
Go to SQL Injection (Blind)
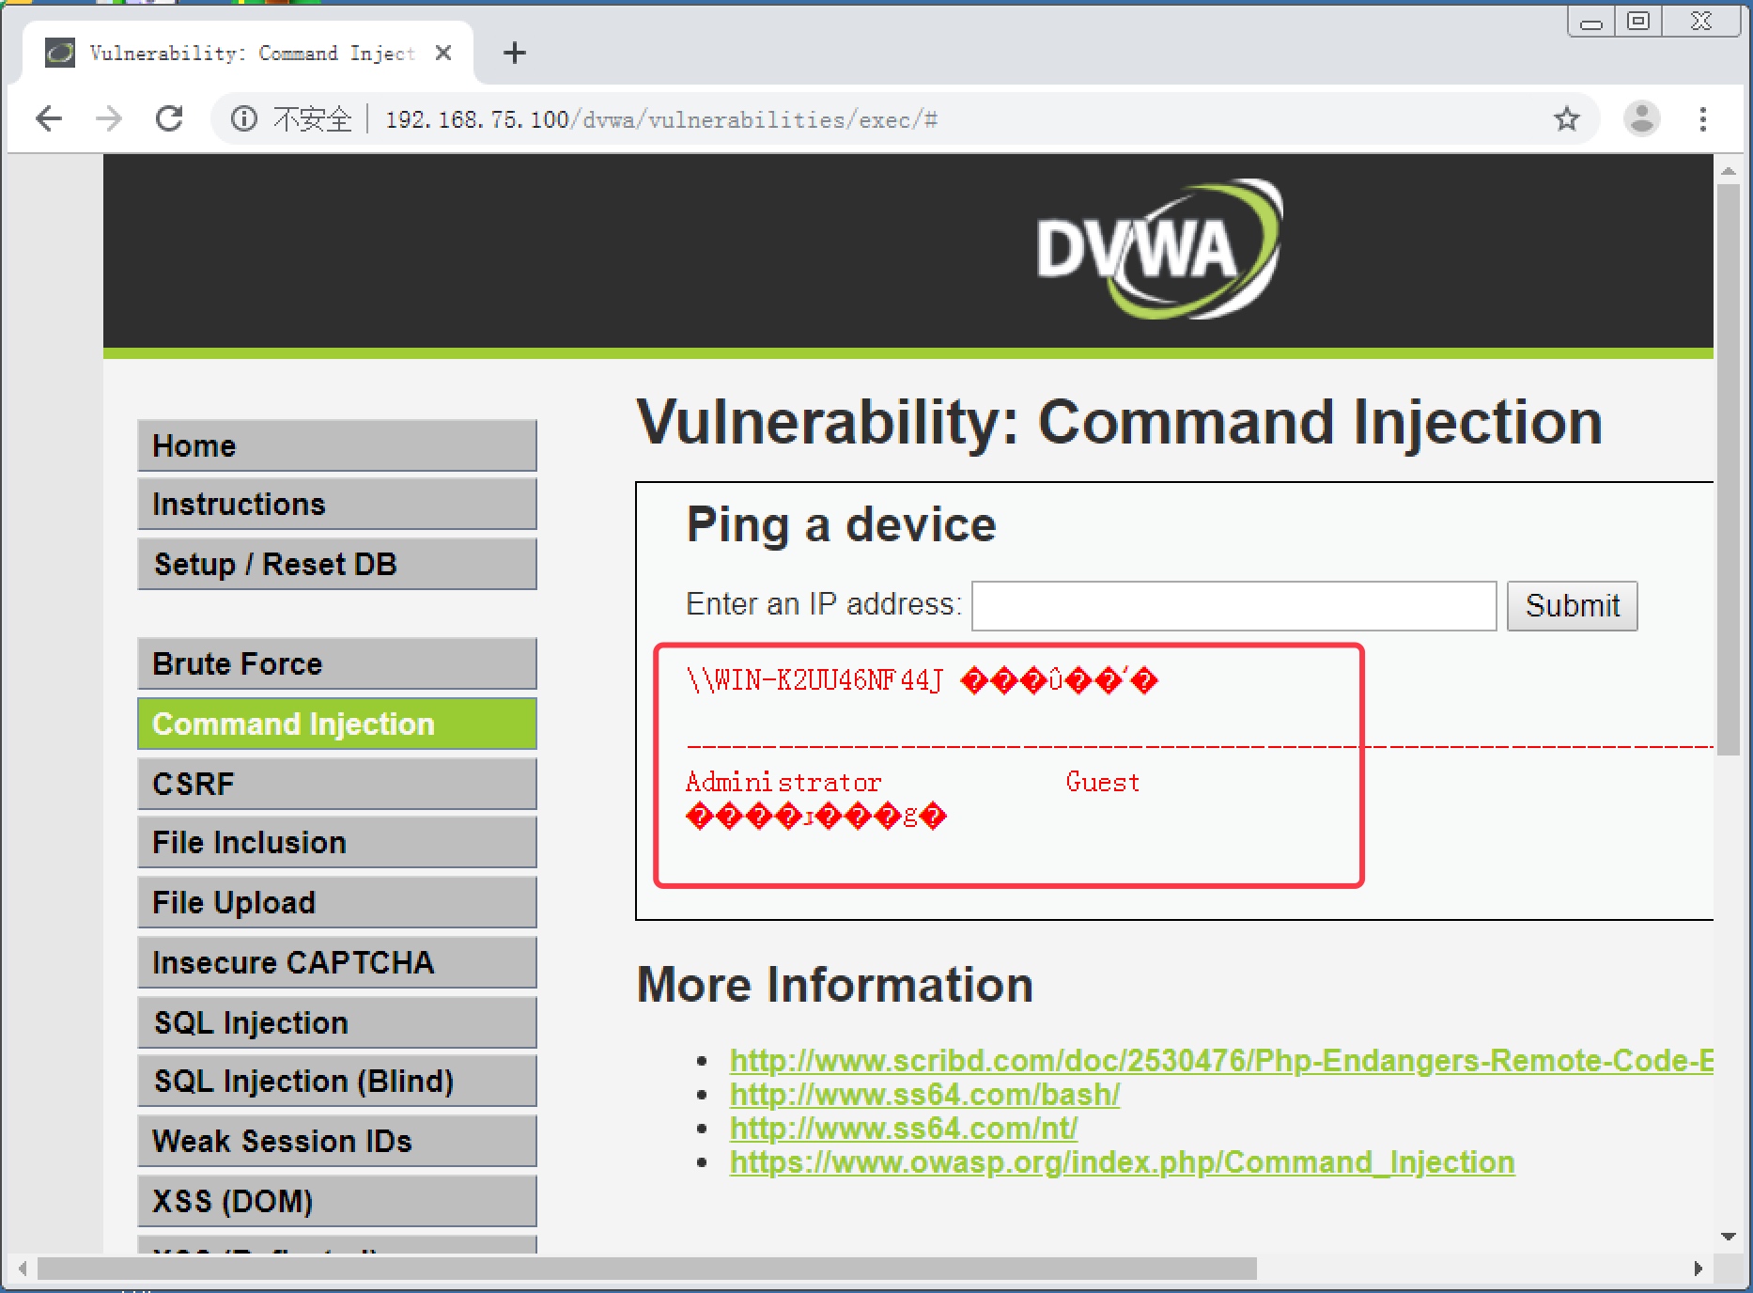(x=337, y=1082)
